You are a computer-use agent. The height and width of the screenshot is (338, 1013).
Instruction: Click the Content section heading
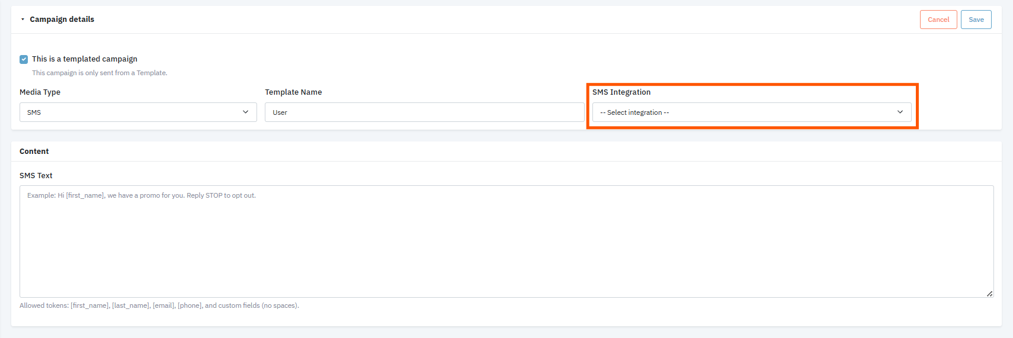coord(34,152)
